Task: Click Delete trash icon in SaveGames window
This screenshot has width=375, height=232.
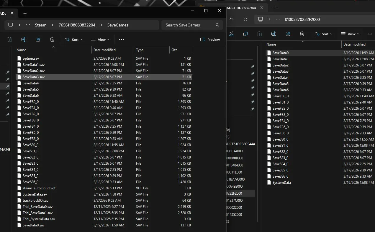Action: point(52,39)
